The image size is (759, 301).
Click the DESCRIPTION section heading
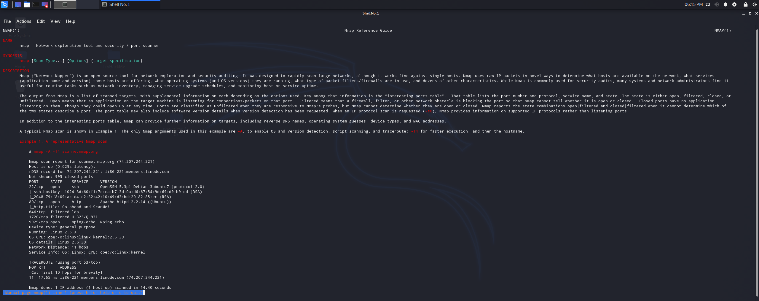tap(16, 71)
